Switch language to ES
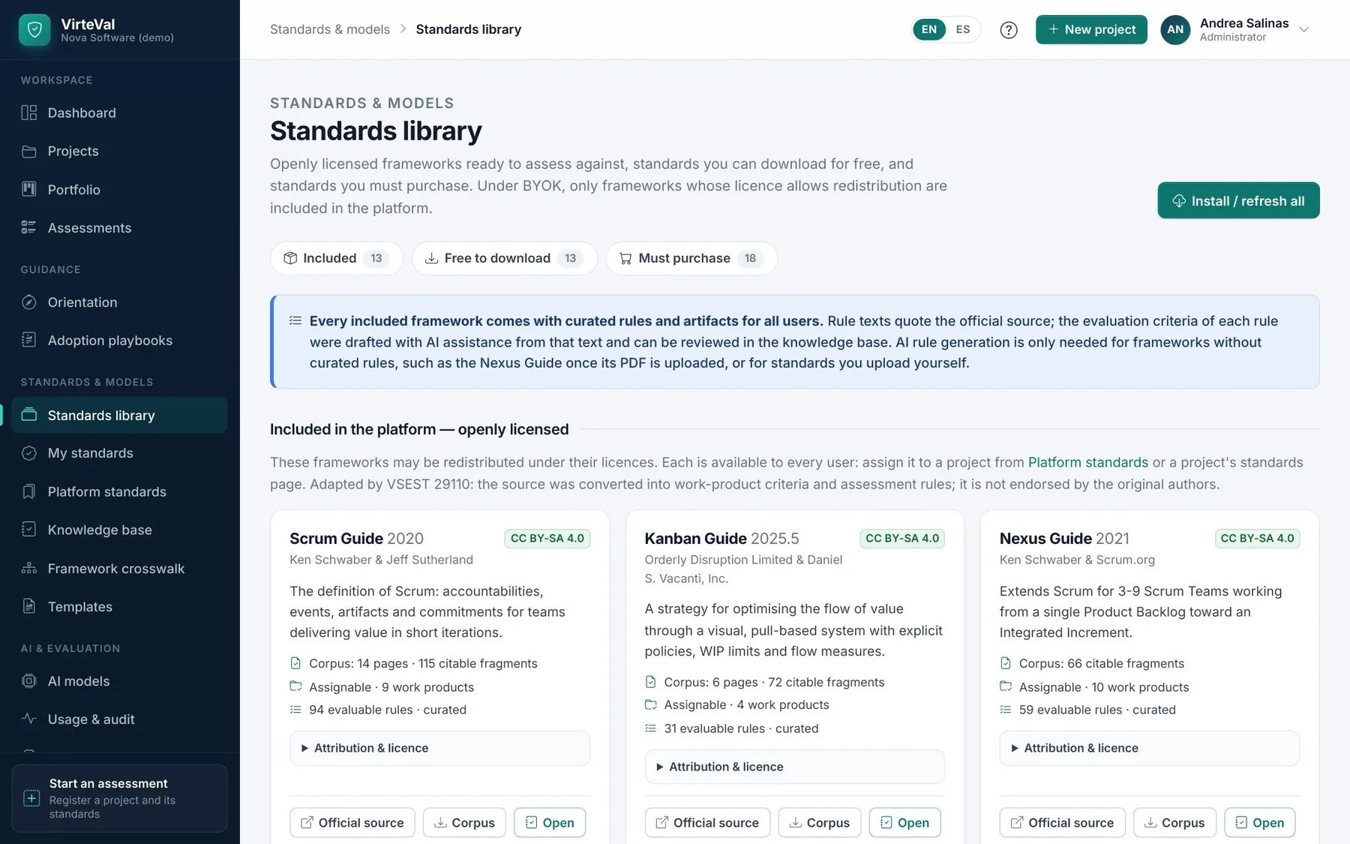 coord(963,29)
